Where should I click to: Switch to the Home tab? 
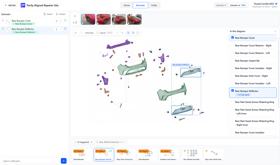(x=127, y=5)
